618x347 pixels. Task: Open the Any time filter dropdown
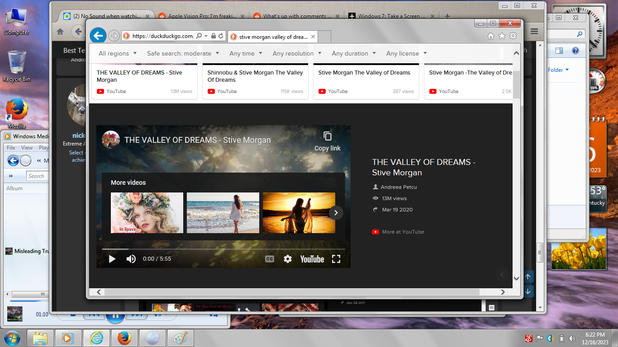tap(246, 53)
